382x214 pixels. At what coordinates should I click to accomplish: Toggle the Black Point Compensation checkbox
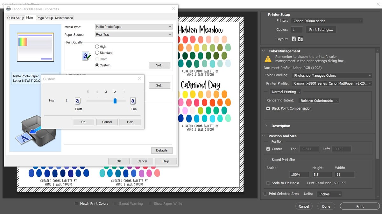pyautogui.click(x=268, y=108)
